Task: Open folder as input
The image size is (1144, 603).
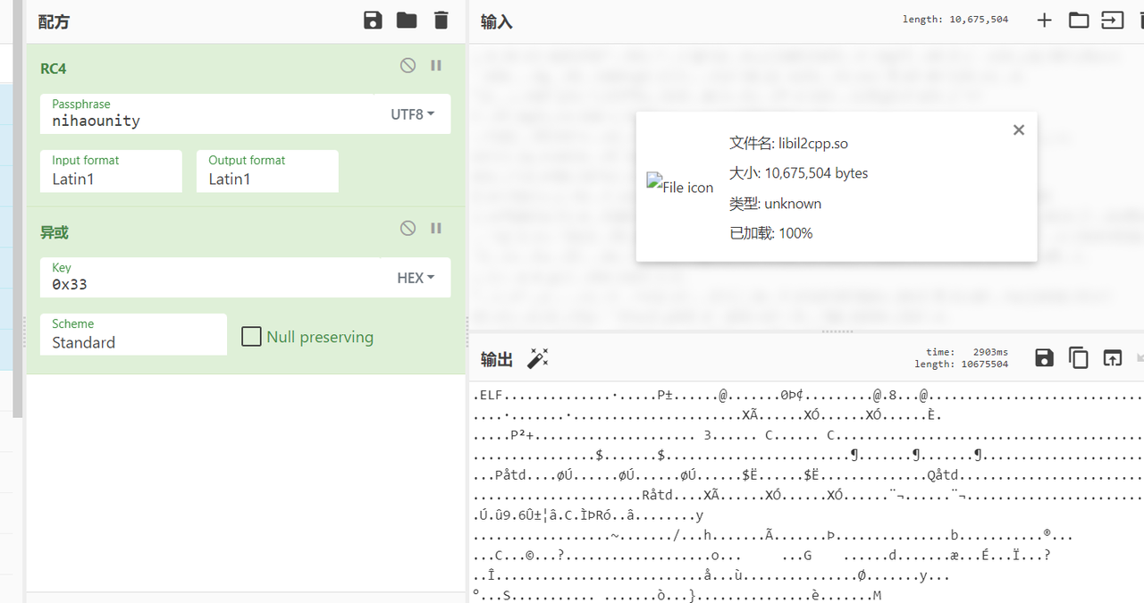Action: (x=1079, y=21)
